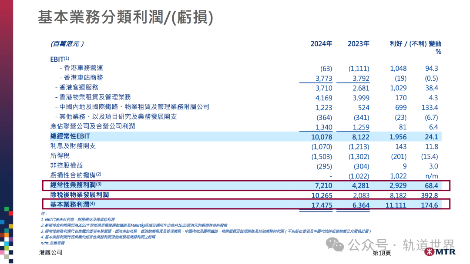Click the 2024年 column header
This screenshot has width=470, height=264.
coord(321,44)
